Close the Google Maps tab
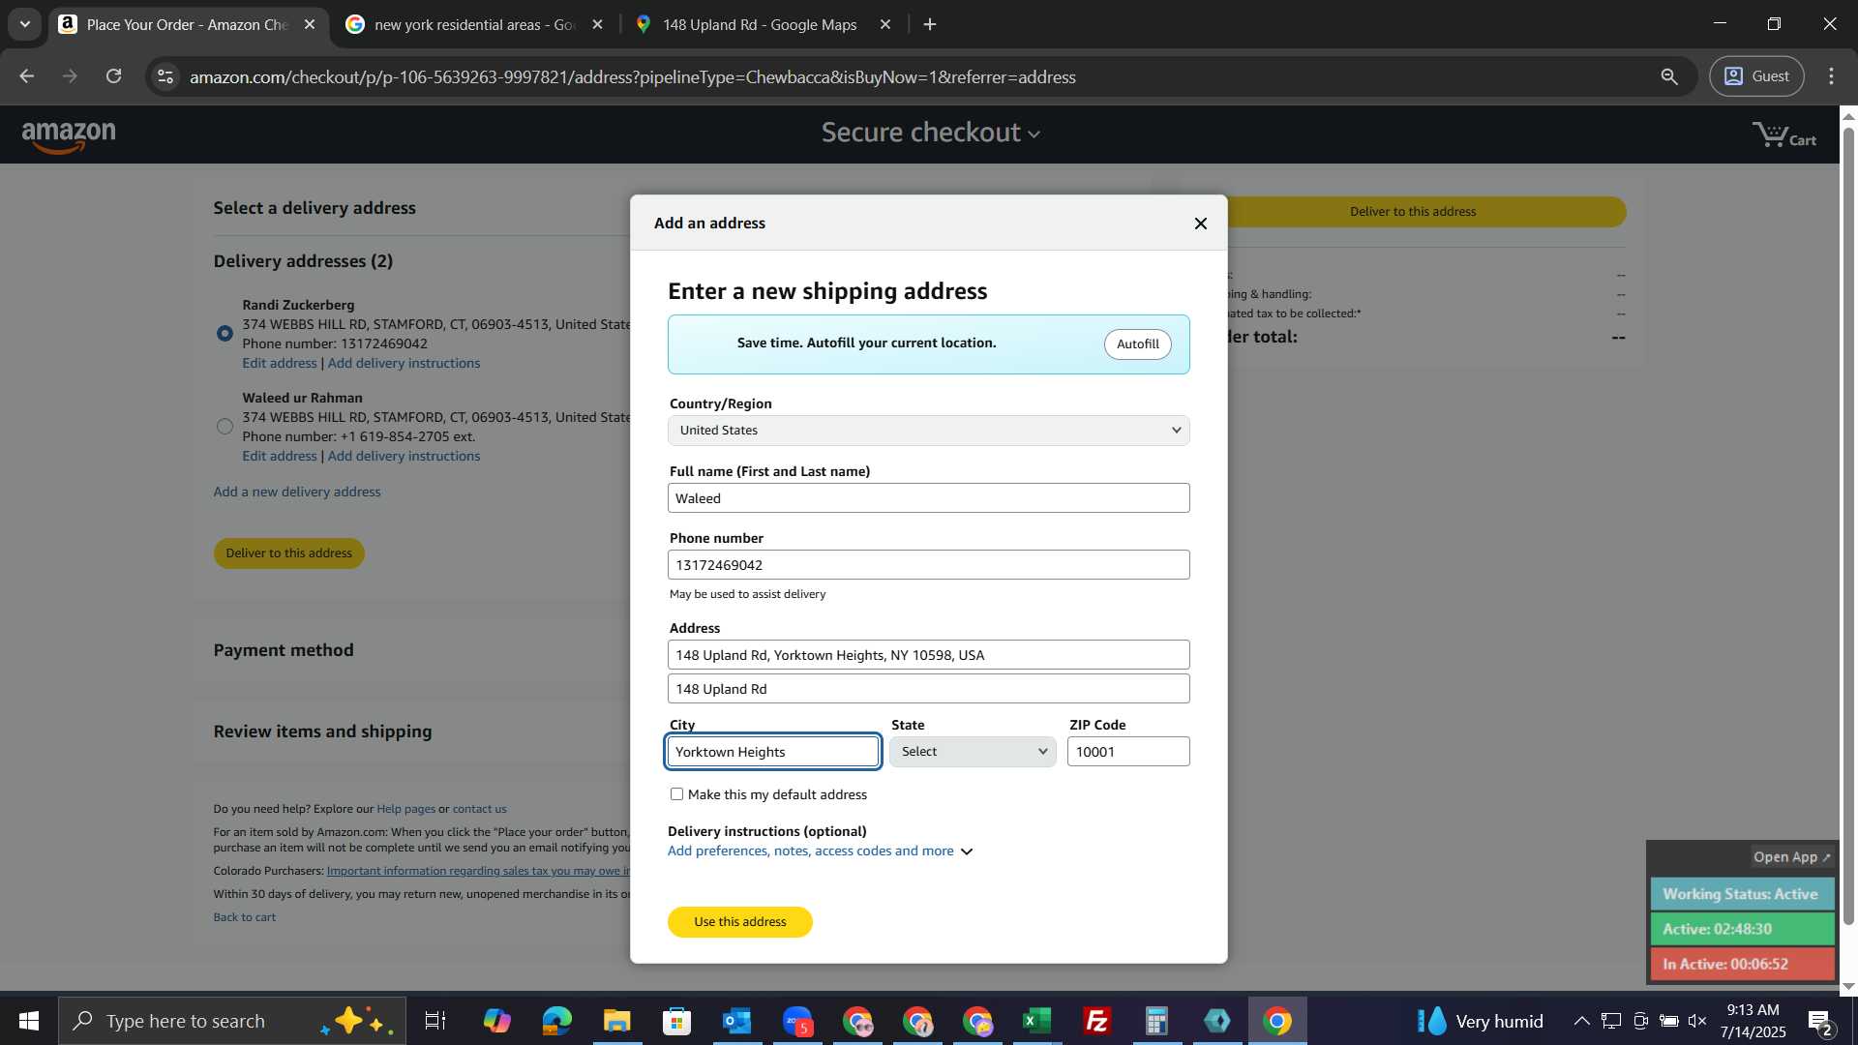 click(x=884, y=25)
